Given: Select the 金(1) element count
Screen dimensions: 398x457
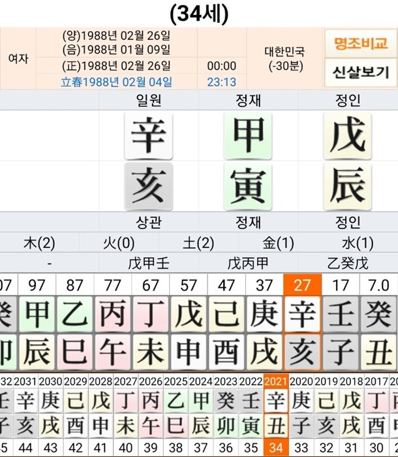Looking at the screenshot, I should tap(278, 243).
